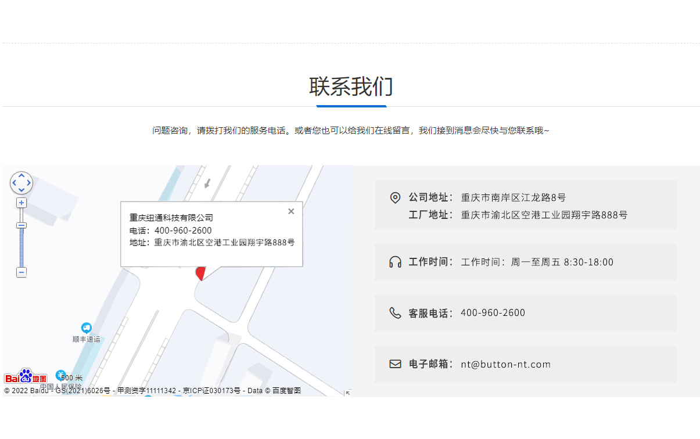
Task: Click the factory address in the 工厂地址 row
Action: [x=544, y=215]
